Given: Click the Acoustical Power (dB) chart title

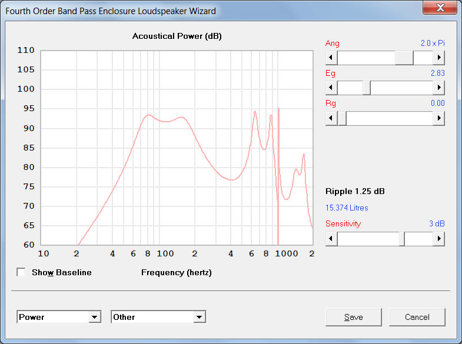Looking at the screenshot, I should [x=177, y=36].
